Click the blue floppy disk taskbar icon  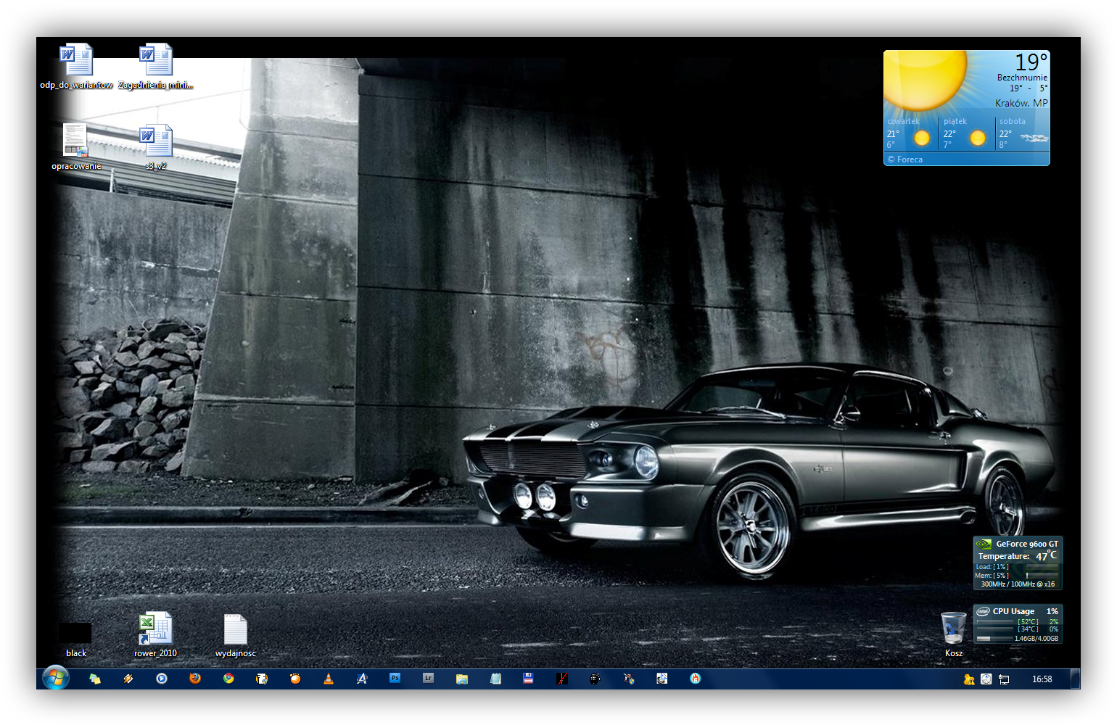point(529,679)
